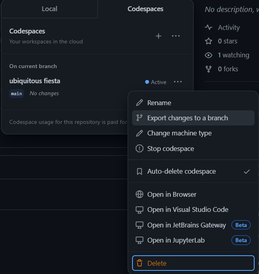This screenshot has width=259, height=274.
Task: Click the Active status indicator
Action: pyautogui.click(x=156, y=82)
